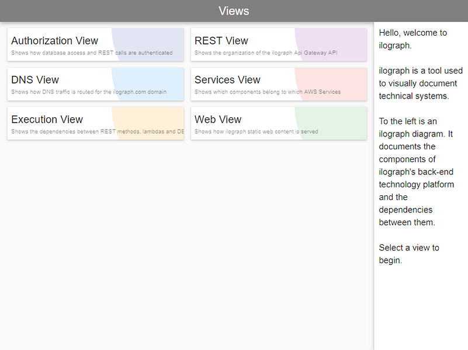Click the AWS Services components description

(x=267, y=92)
